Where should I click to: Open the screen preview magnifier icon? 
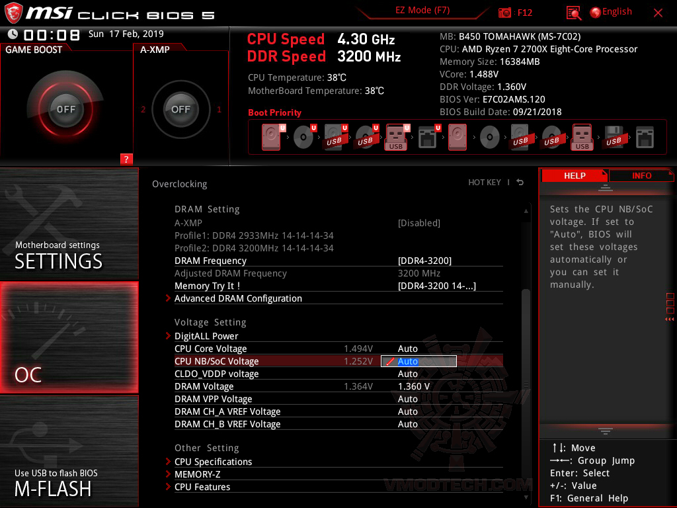(573, 12)
